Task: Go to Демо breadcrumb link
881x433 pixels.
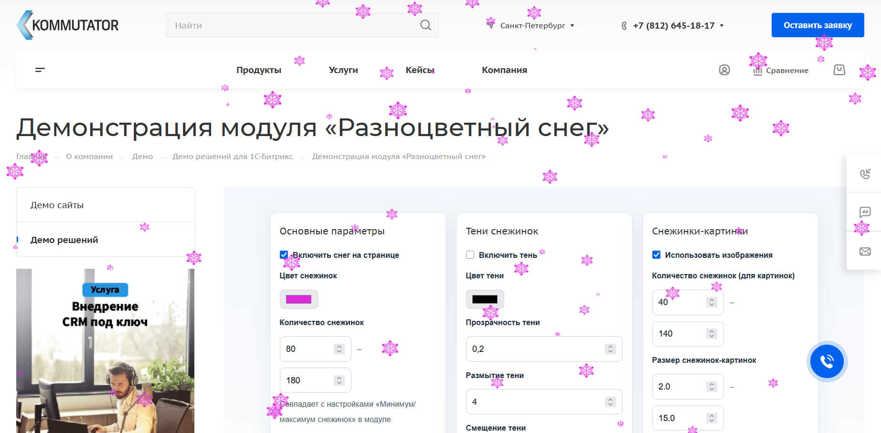Action: pyautogui.click(x=142, y=157)
